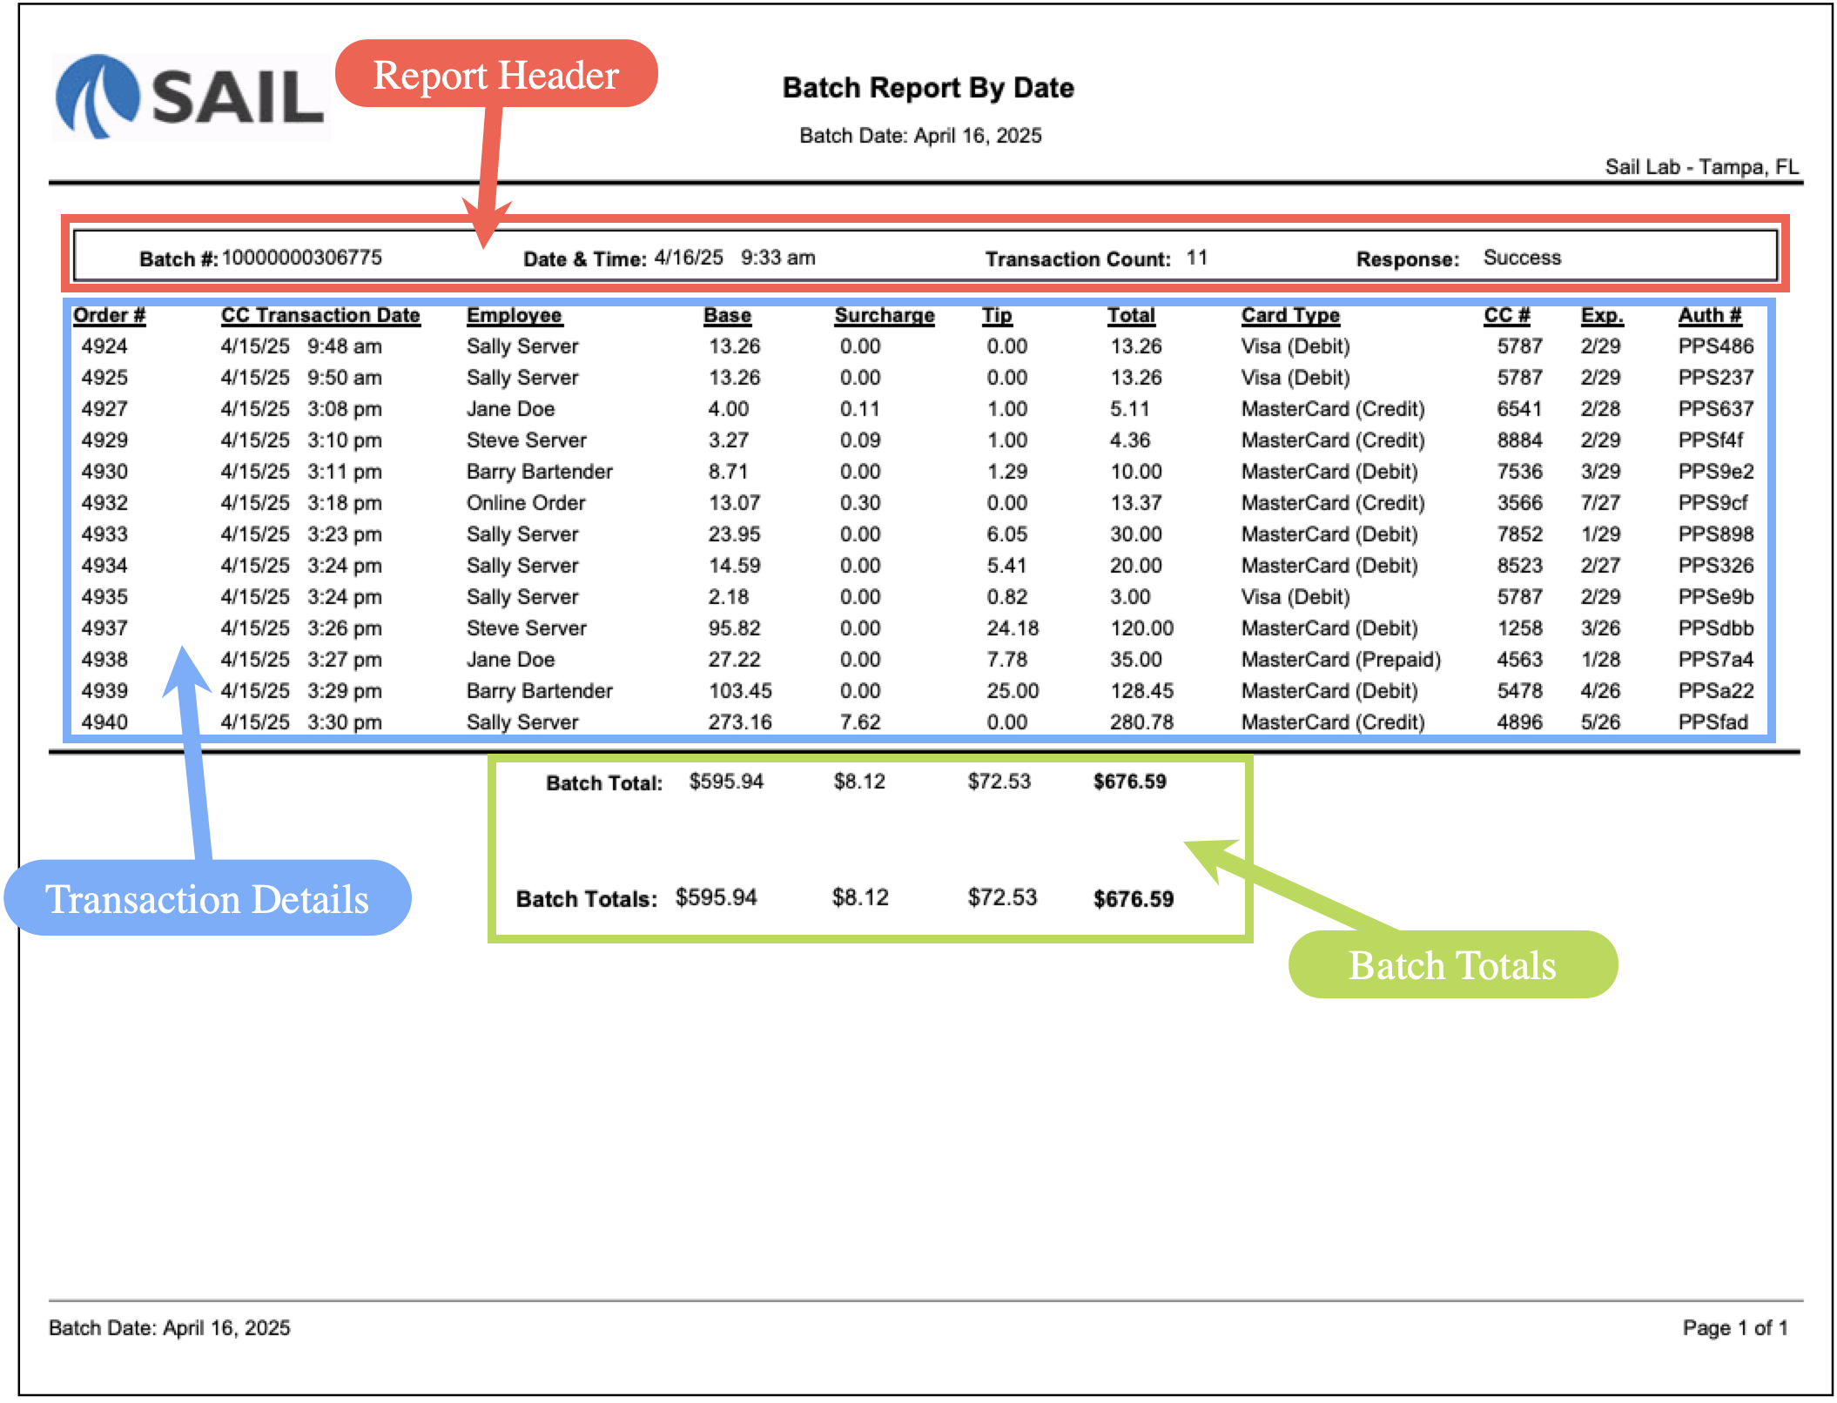Click the Card Type column header

1289,315
